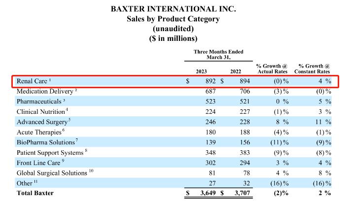353x205 pixels.
Task: Select the 'Front Line Care' row label
Action: point(38,163)
